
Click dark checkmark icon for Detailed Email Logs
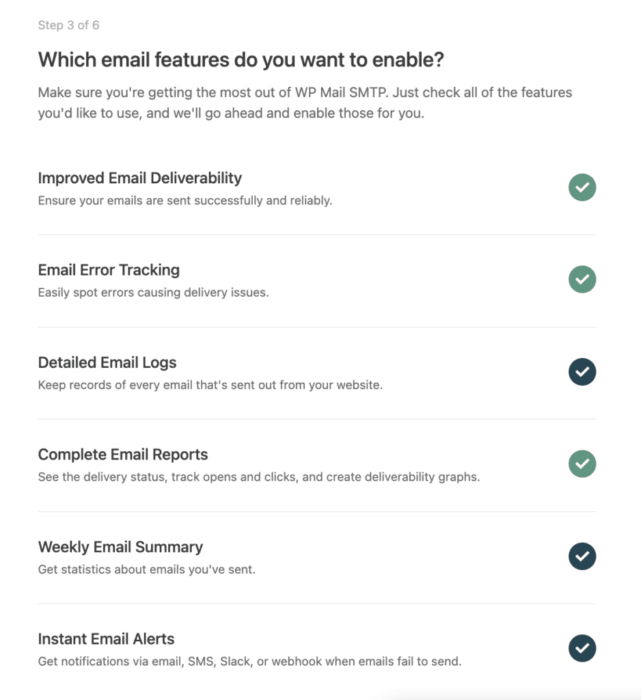pos(582,372)
